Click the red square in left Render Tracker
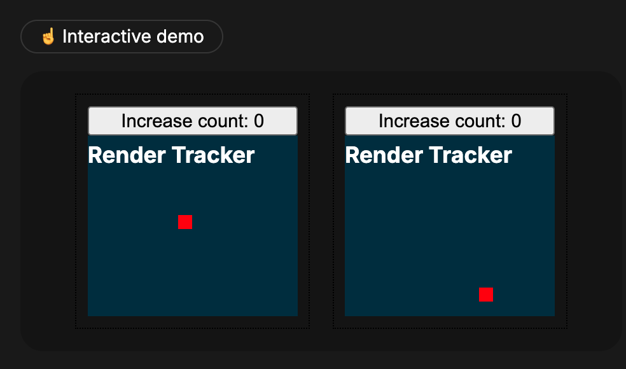This screenshot has width=626, height=369. (x=185, y=222)
